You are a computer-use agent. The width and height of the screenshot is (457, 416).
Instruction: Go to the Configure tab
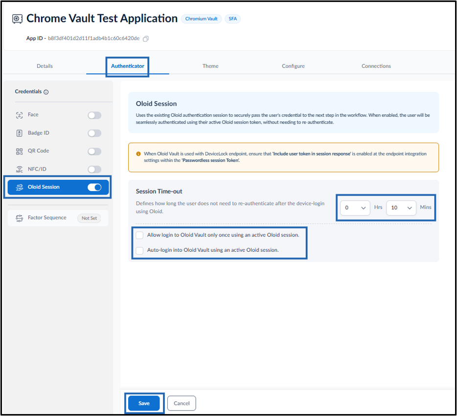point(293,66)
